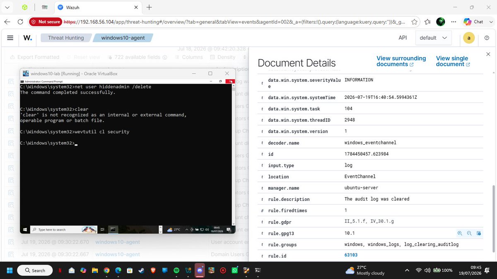
Task: Click the Wazuh logo home icon
Action: click(x=27, y=38)
